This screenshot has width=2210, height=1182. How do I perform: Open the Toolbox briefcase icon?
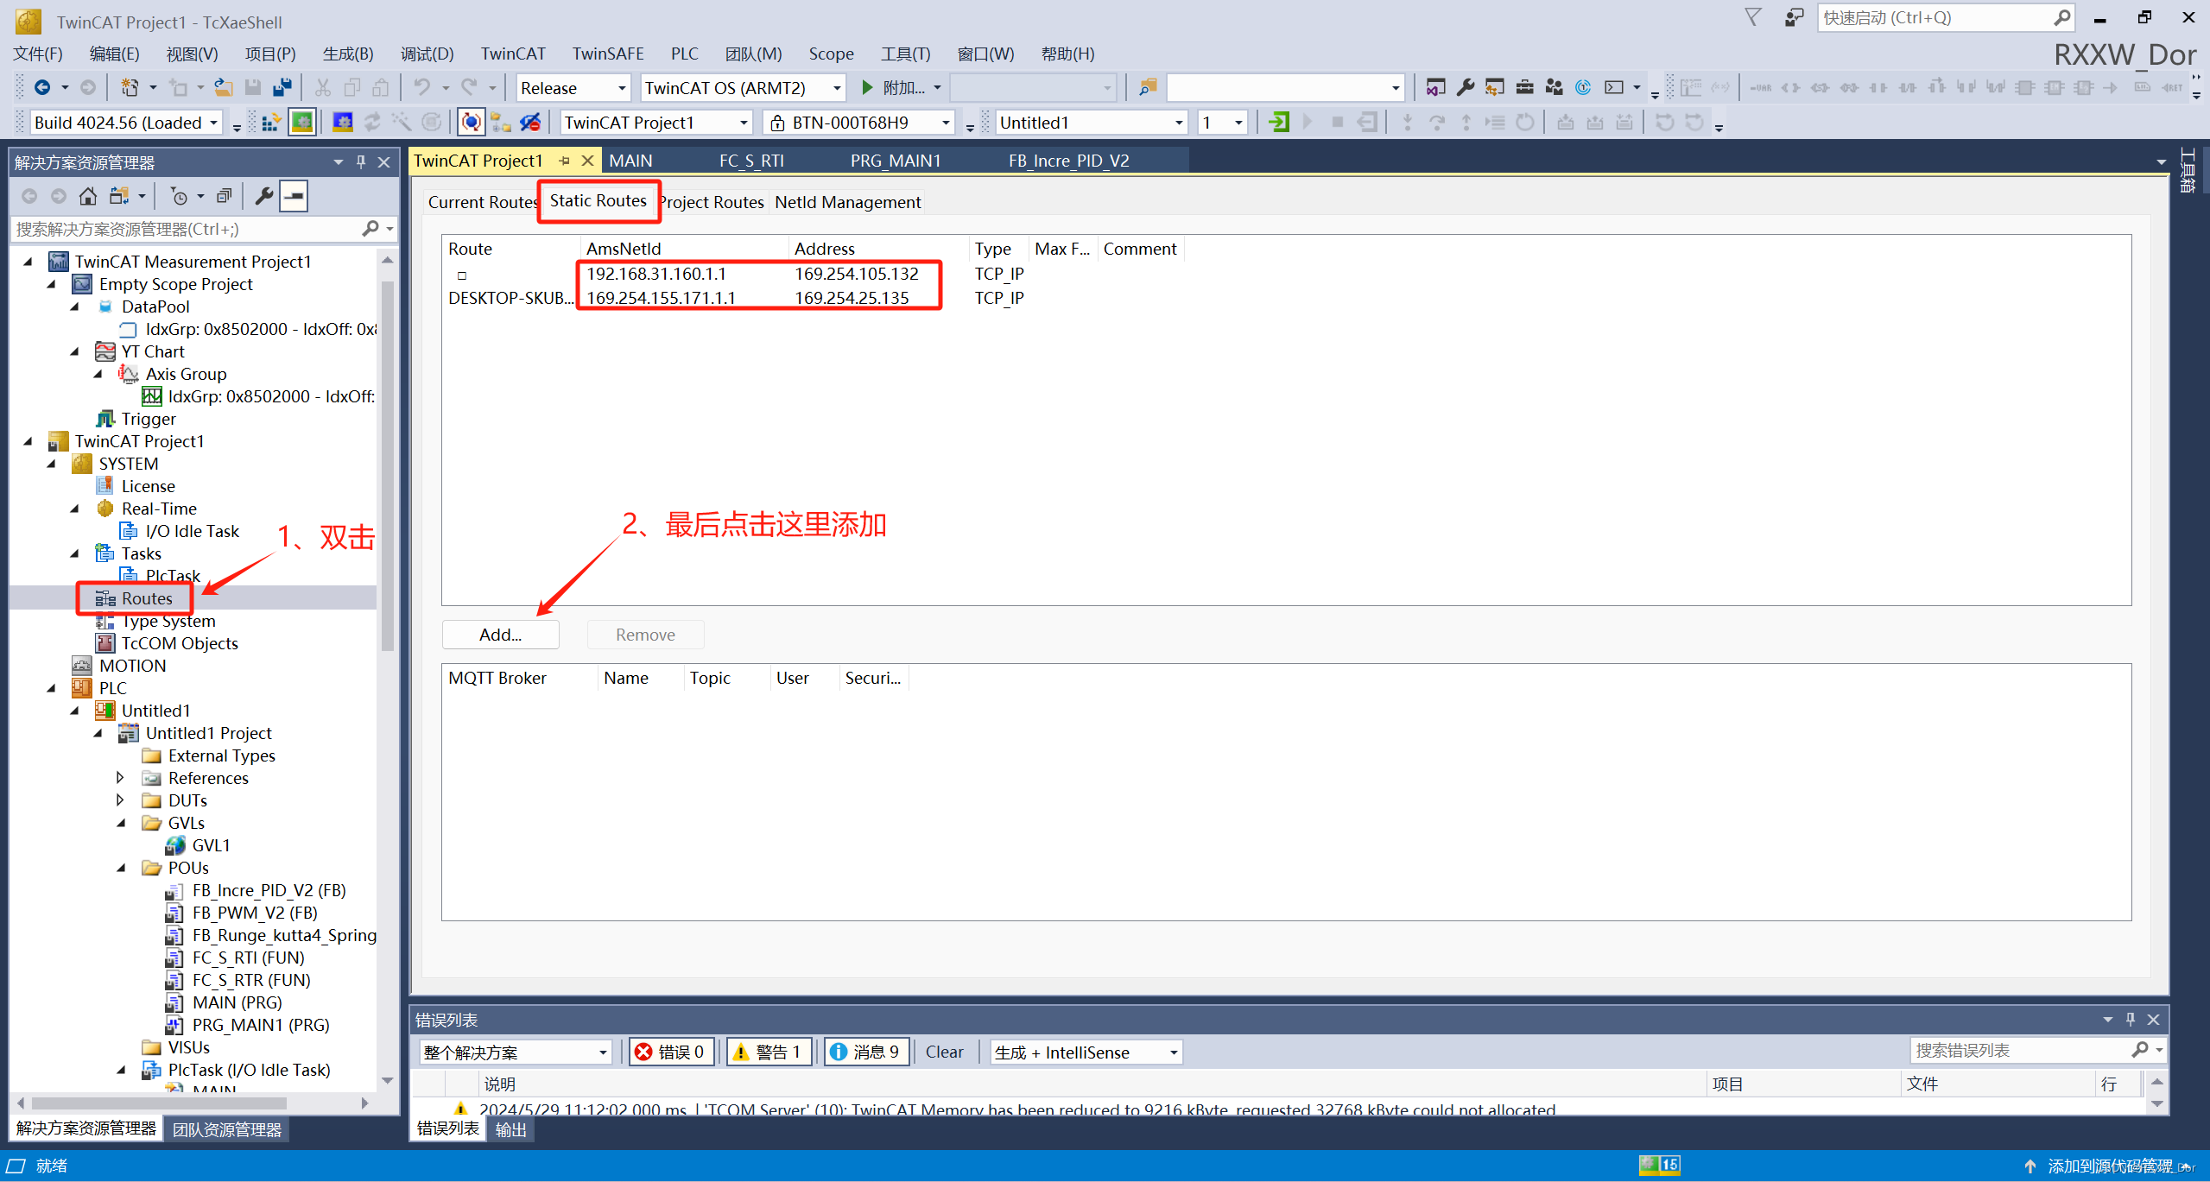coord(1524,87)
